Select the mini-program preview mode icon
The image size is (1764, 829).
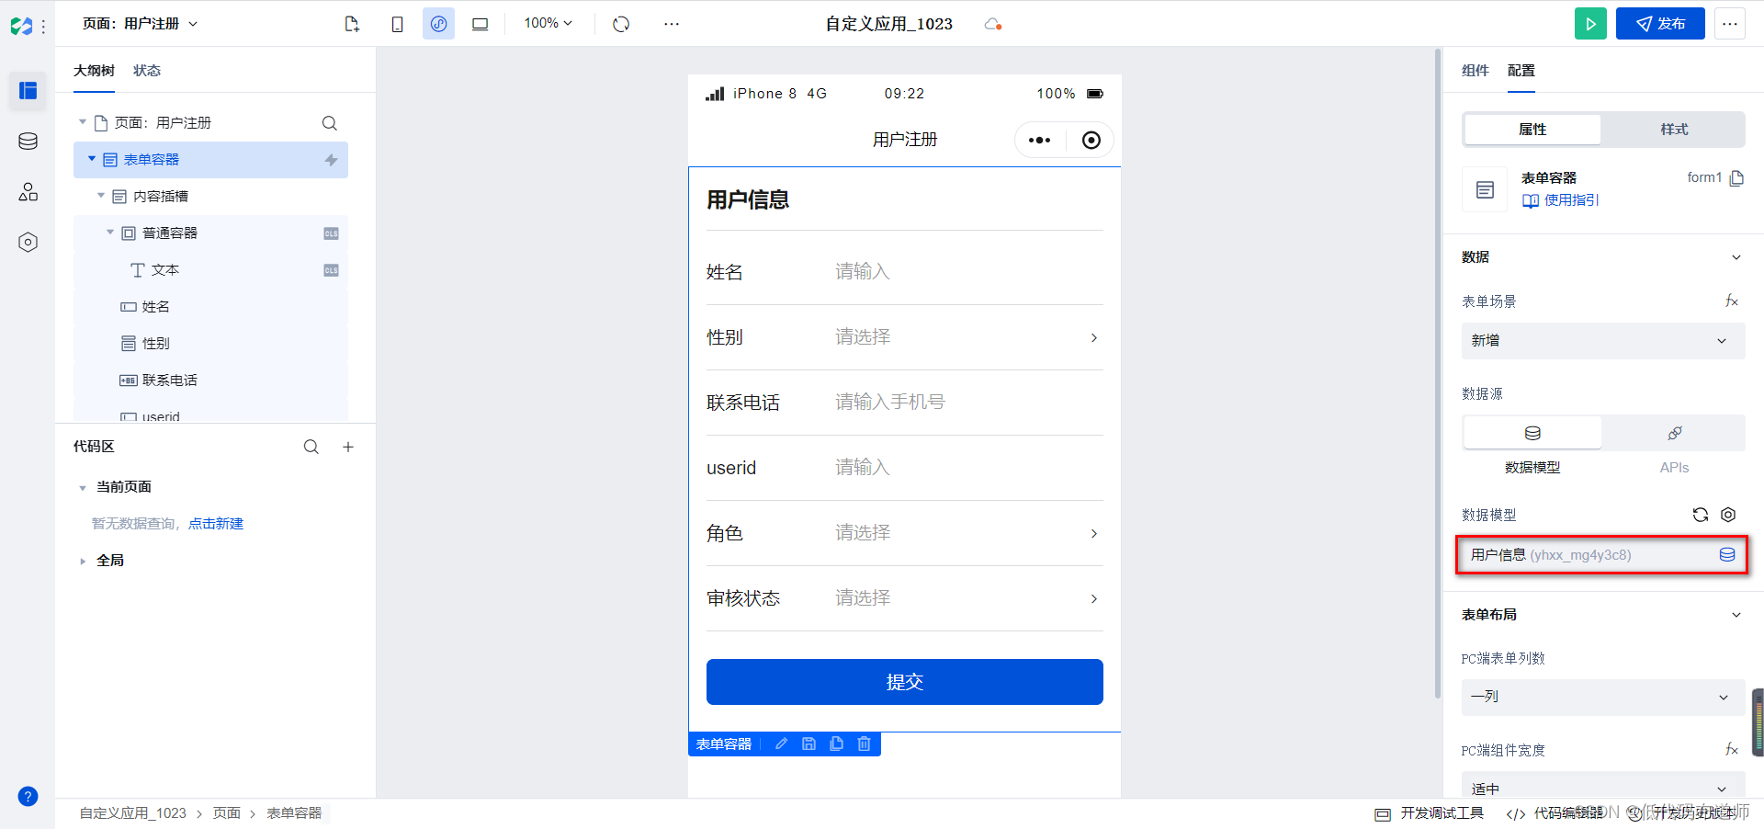[438, 24]
